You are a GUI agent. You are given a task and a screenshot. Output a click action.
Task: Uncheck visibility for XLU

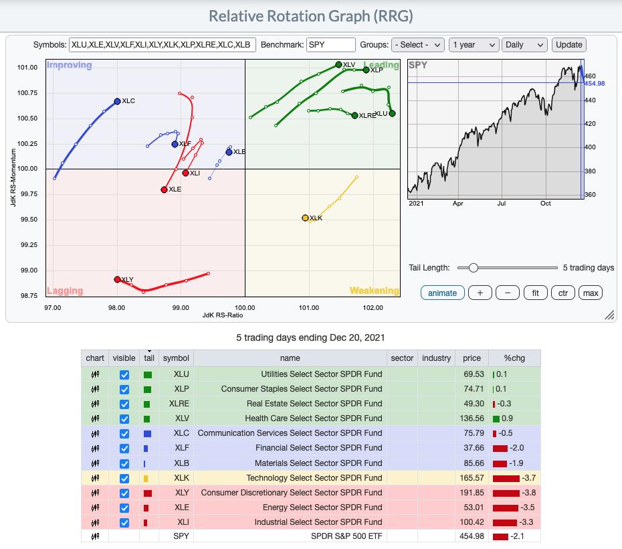[x=124, y=375]
